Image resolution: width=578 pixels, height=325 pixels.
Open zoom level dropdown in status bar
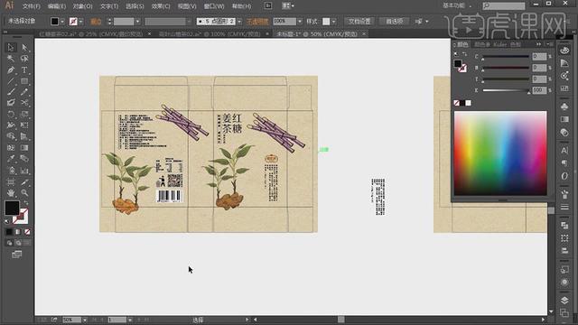[85, 320]
